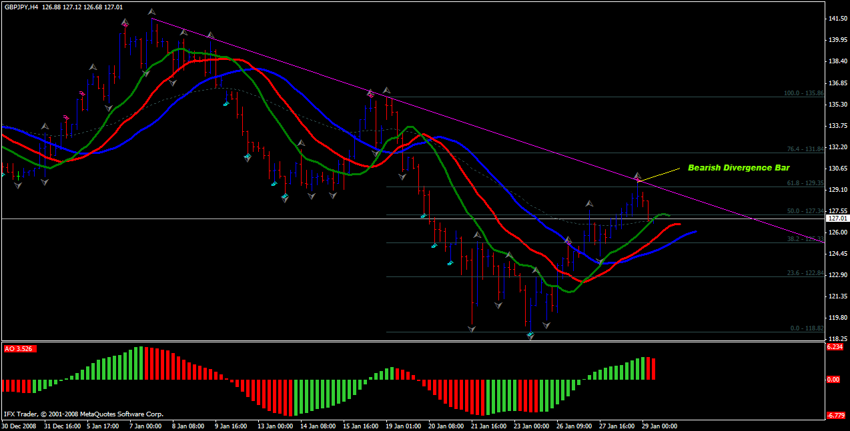Click time axis label 21 Jan 16:00
This screenshot has width=850, height=431.
pos(489,425)
